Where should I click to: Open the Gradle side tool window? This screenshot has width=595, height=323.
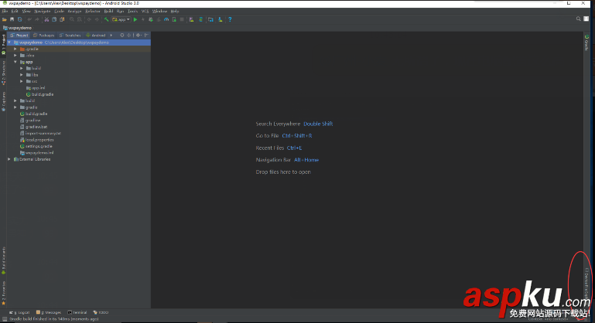[x=586, y=42]
